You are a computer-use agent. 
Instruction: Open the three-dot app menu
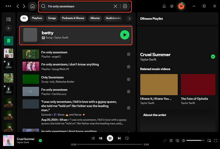[x=8, y=6]
